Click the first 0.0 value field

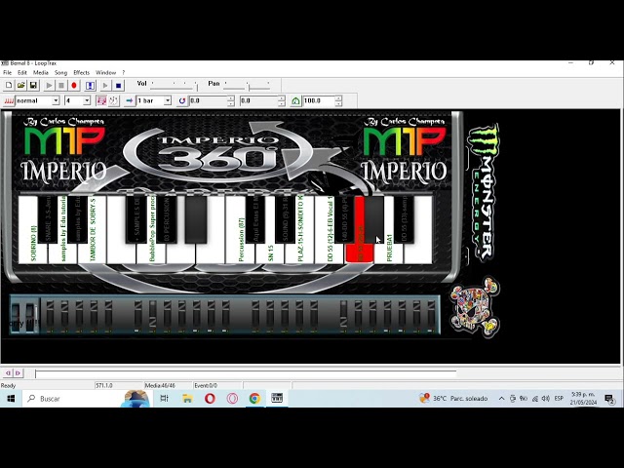(208, 100)
